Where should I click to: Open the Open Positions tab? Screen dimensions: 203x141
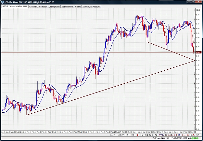pos(67,7)
